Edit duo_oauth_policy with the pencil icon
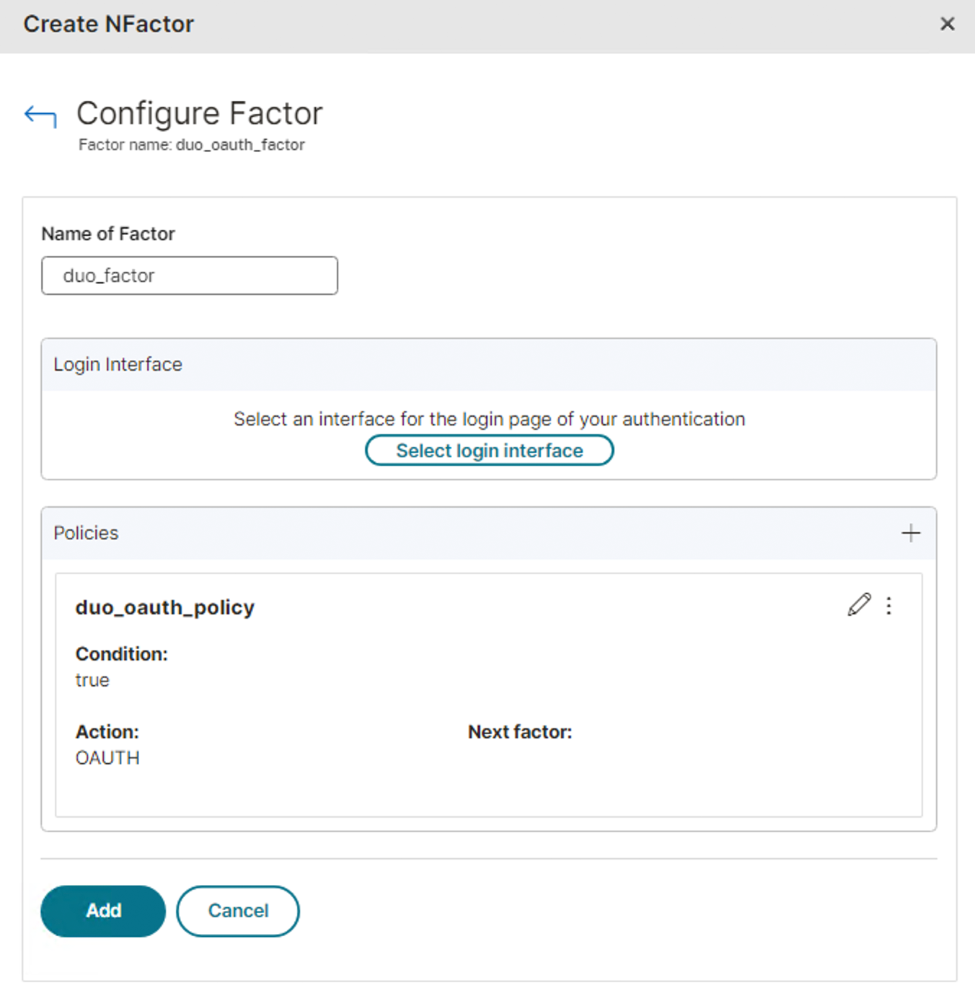 tap(858, 605)
